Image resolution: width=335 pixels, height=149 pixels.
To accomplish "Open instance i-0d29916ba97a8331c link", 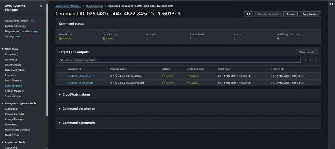I will 81,76.
